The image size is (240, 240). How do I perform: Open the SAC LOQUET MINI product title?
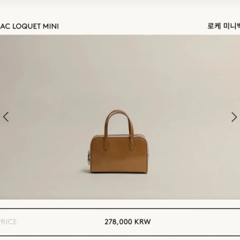coord(29,26)
